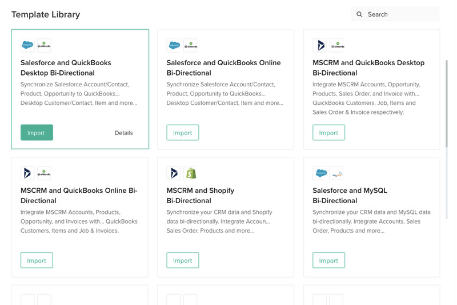Click the vertical scrollbar on the right
Screen dimensions: 457x305
point(447,114)
